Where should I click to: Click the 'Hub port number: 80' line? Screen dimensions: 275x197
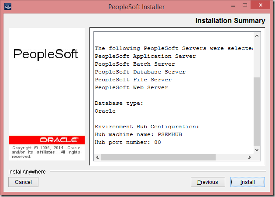(x=127, y=142)
